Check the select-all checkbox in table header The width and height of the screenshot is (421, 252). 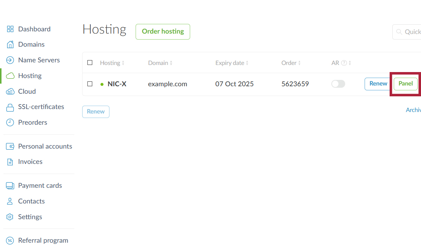[x=90, y=63]
